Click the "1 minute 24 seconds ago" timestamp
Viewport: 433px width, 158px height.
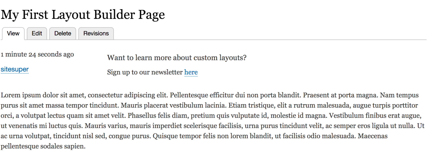tap(37, 54)
